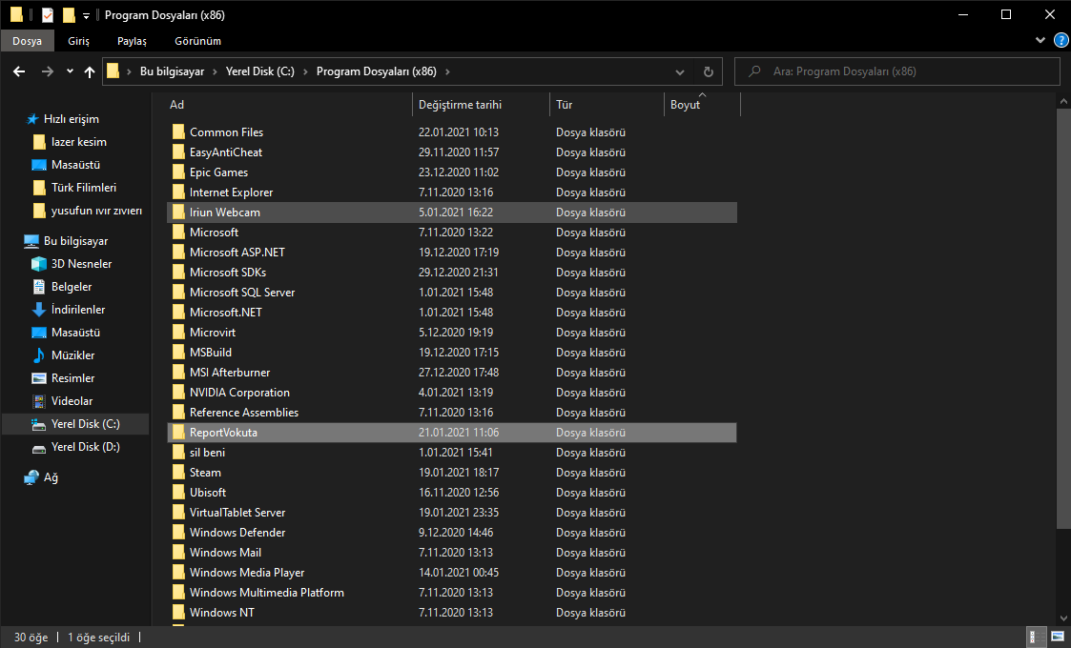The image size is (1071, 648).
Task: Open the address bar history dropdown
Action: click(x=679, y=71)
